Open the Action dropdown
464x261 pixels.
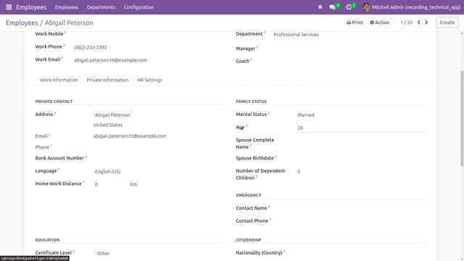click(380, 22)
